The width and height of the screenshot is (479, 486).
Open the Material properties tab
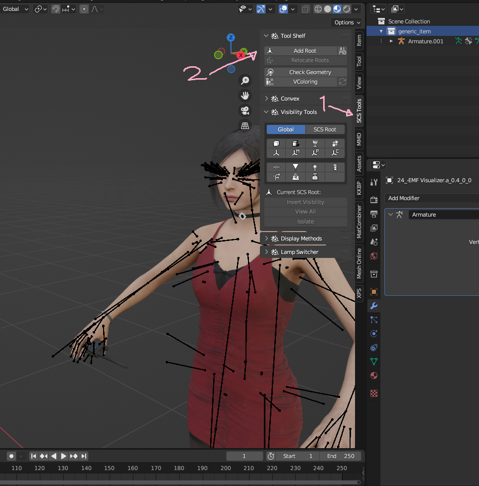[x=374, y=375]
